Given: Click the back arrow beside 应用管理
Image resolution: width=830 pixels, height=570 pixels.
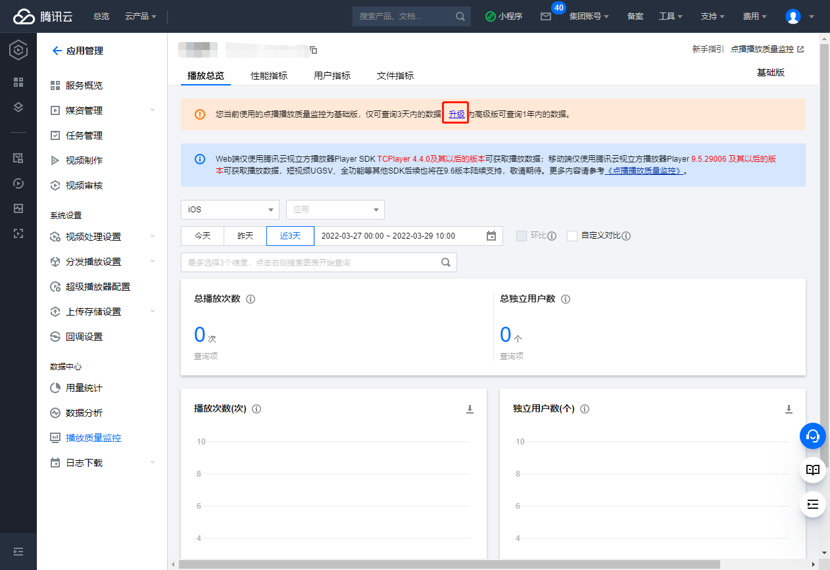Looking at the screenshot, I should [x=57, y=51].
